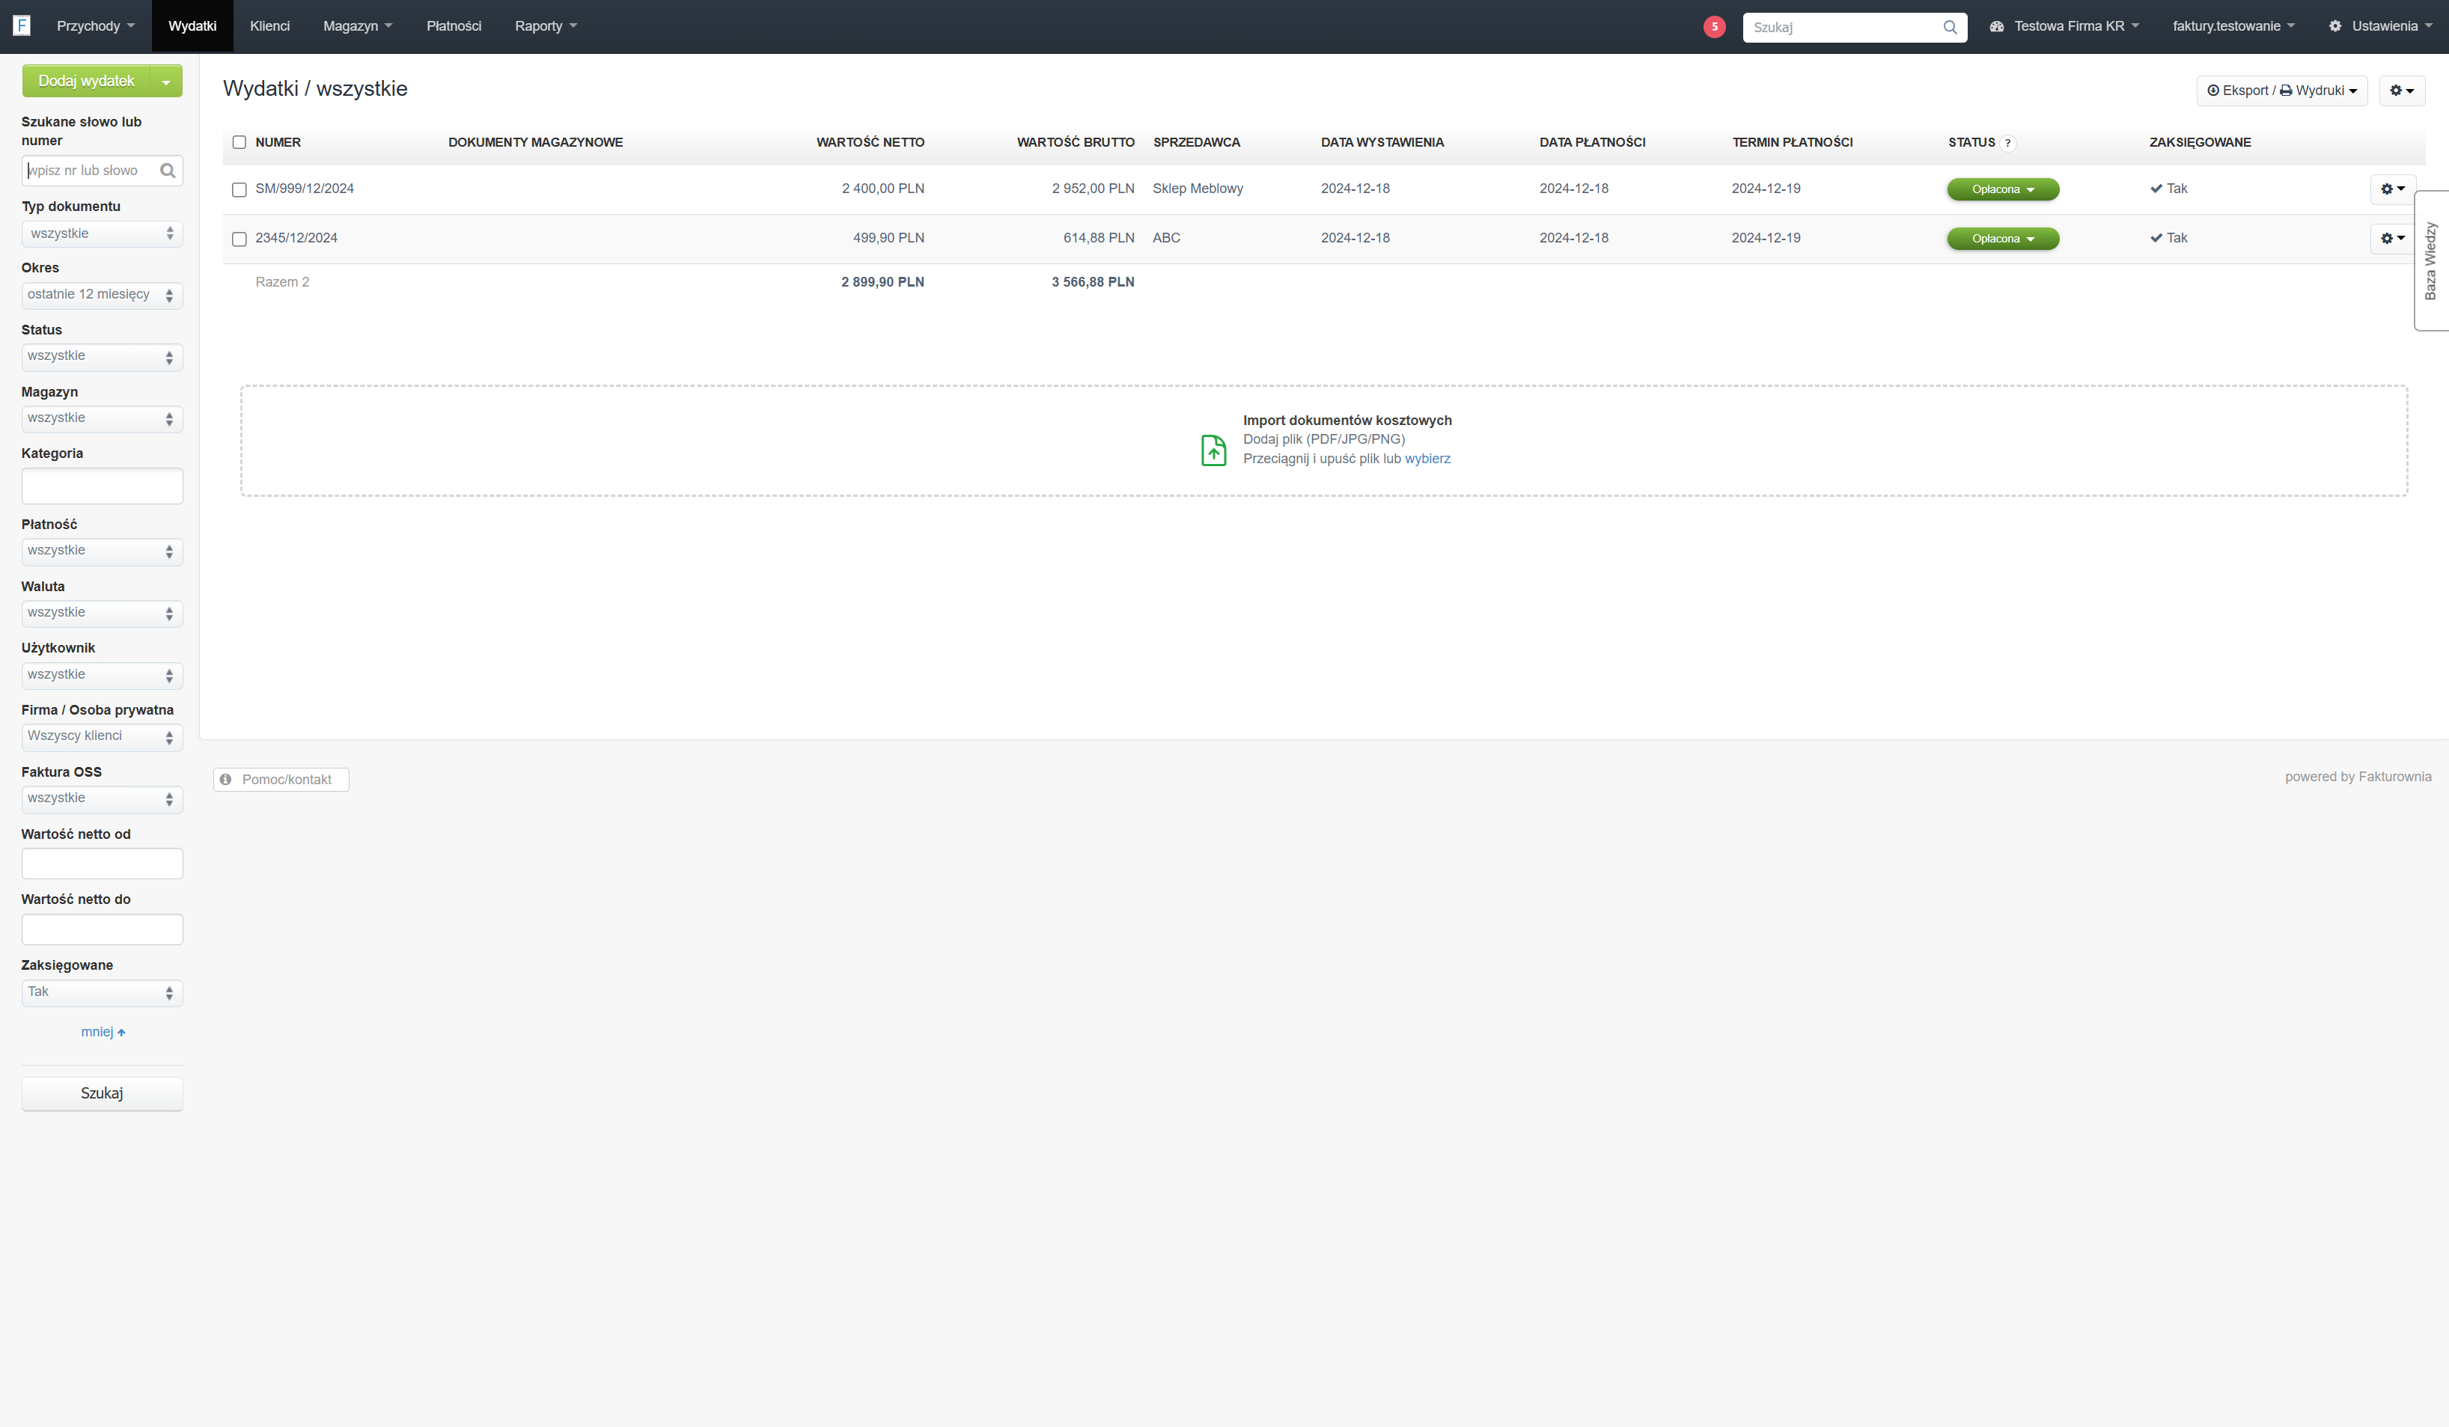Open the red notifications badge showing 5
Image resolution: width=2449 pixels, height=1427 pixels.
[1714, 27]
